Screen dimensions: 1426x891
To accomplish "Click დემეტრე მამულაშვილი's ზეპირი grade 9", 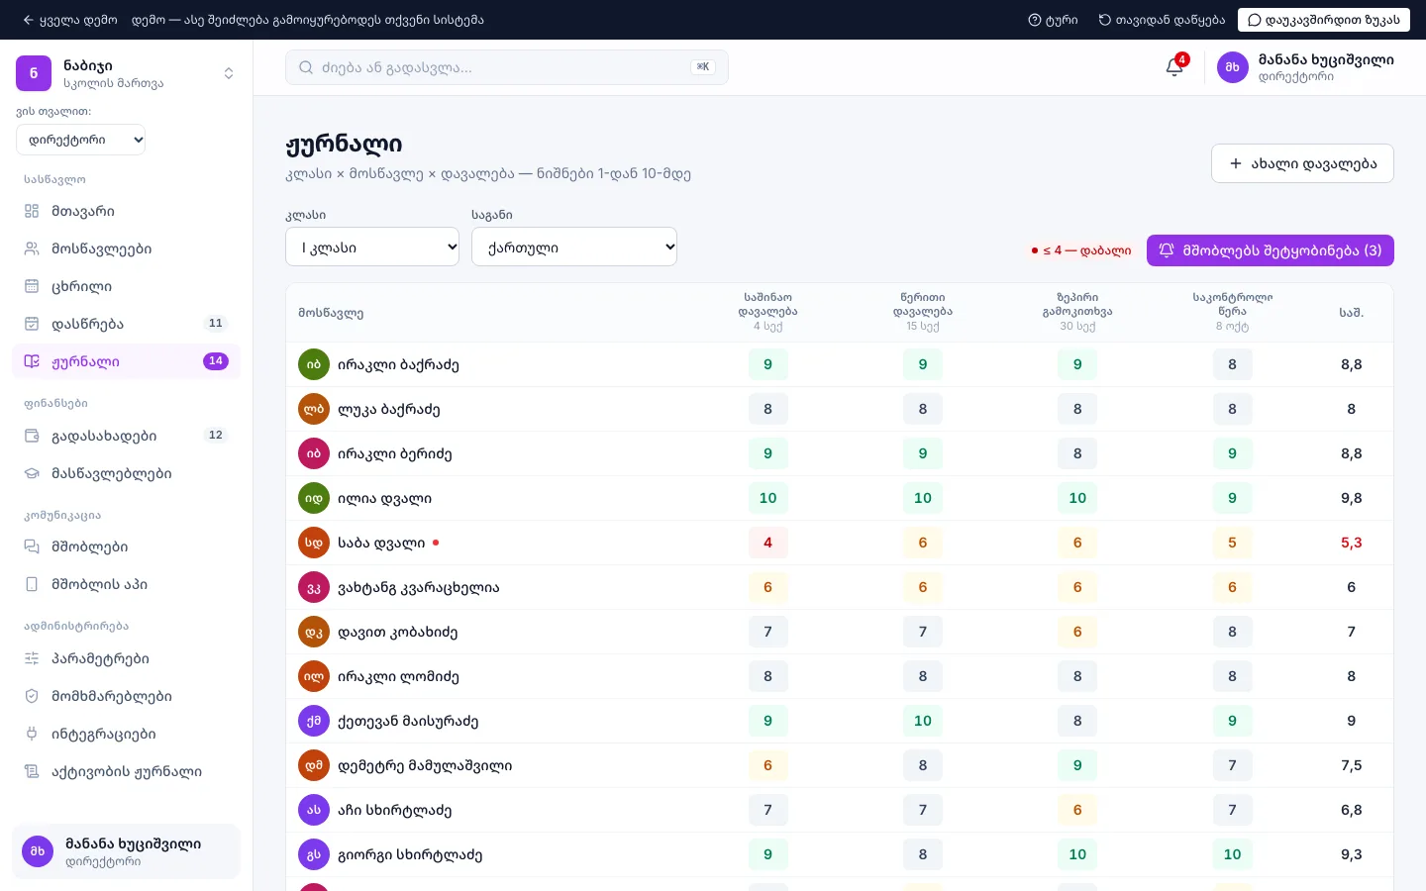I will click(x=1077, y=765).
